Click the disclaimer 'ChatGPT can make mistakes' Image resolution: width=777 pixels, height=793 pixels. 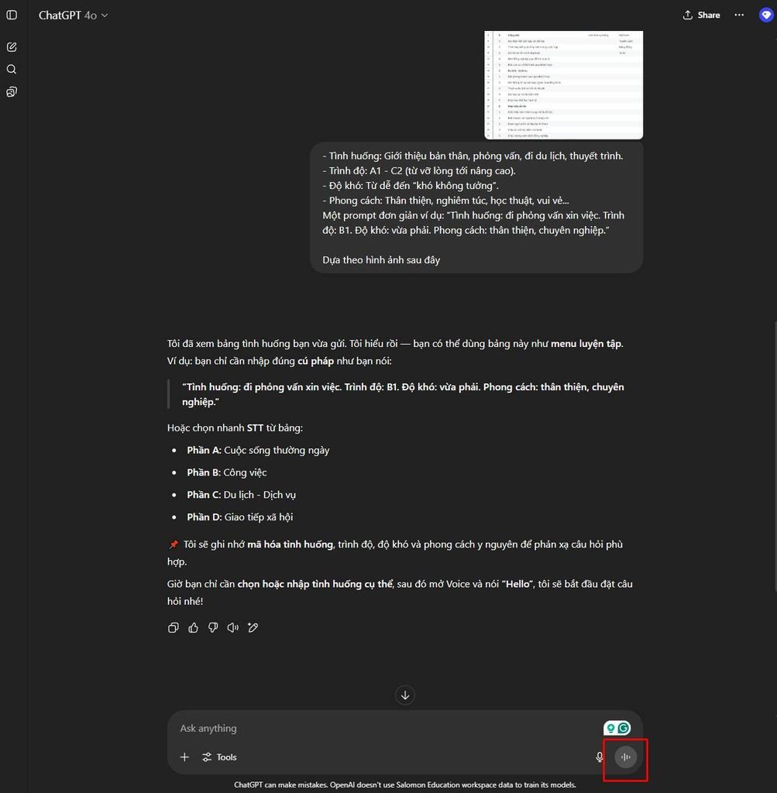click(x=280, y=785)
